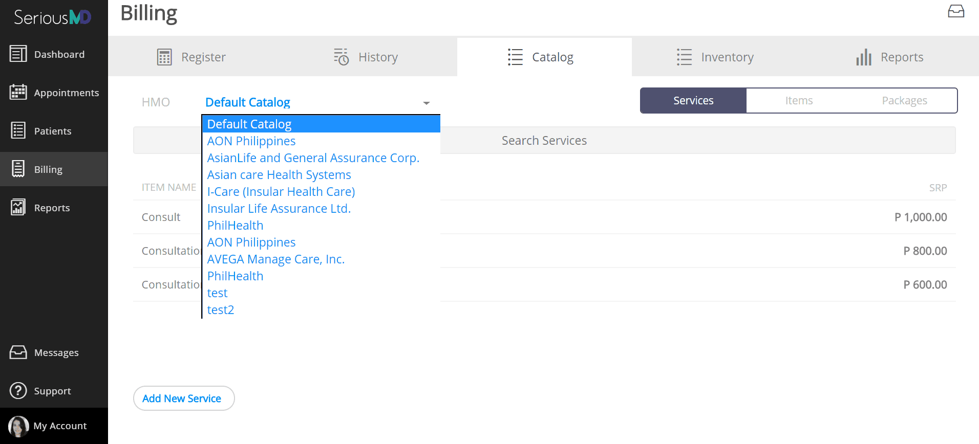
Task: Click the Billing receipt icon in sidebar
Action: click(x=18, y=169)
